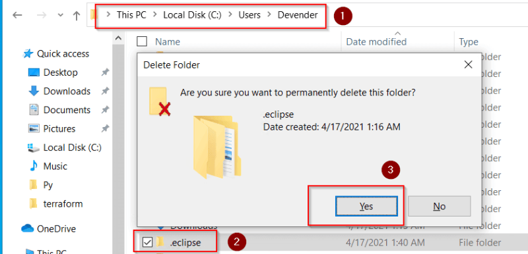Open Desktop in the sidebar

pyautogui.click(x=60, y=72)
